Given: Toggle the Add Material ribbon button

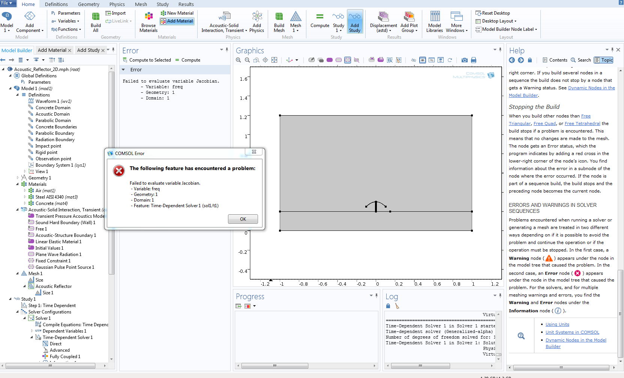Looking at the screenshot, I should (x=177, y=21).
